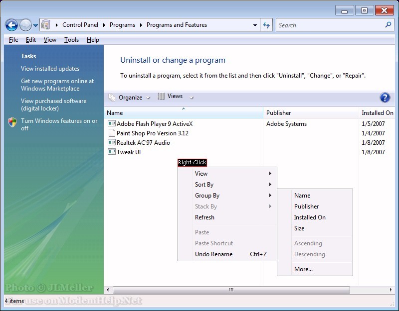
Task: Click the Publisher column header
Action: pyautogui.click(x=311, y=113)
